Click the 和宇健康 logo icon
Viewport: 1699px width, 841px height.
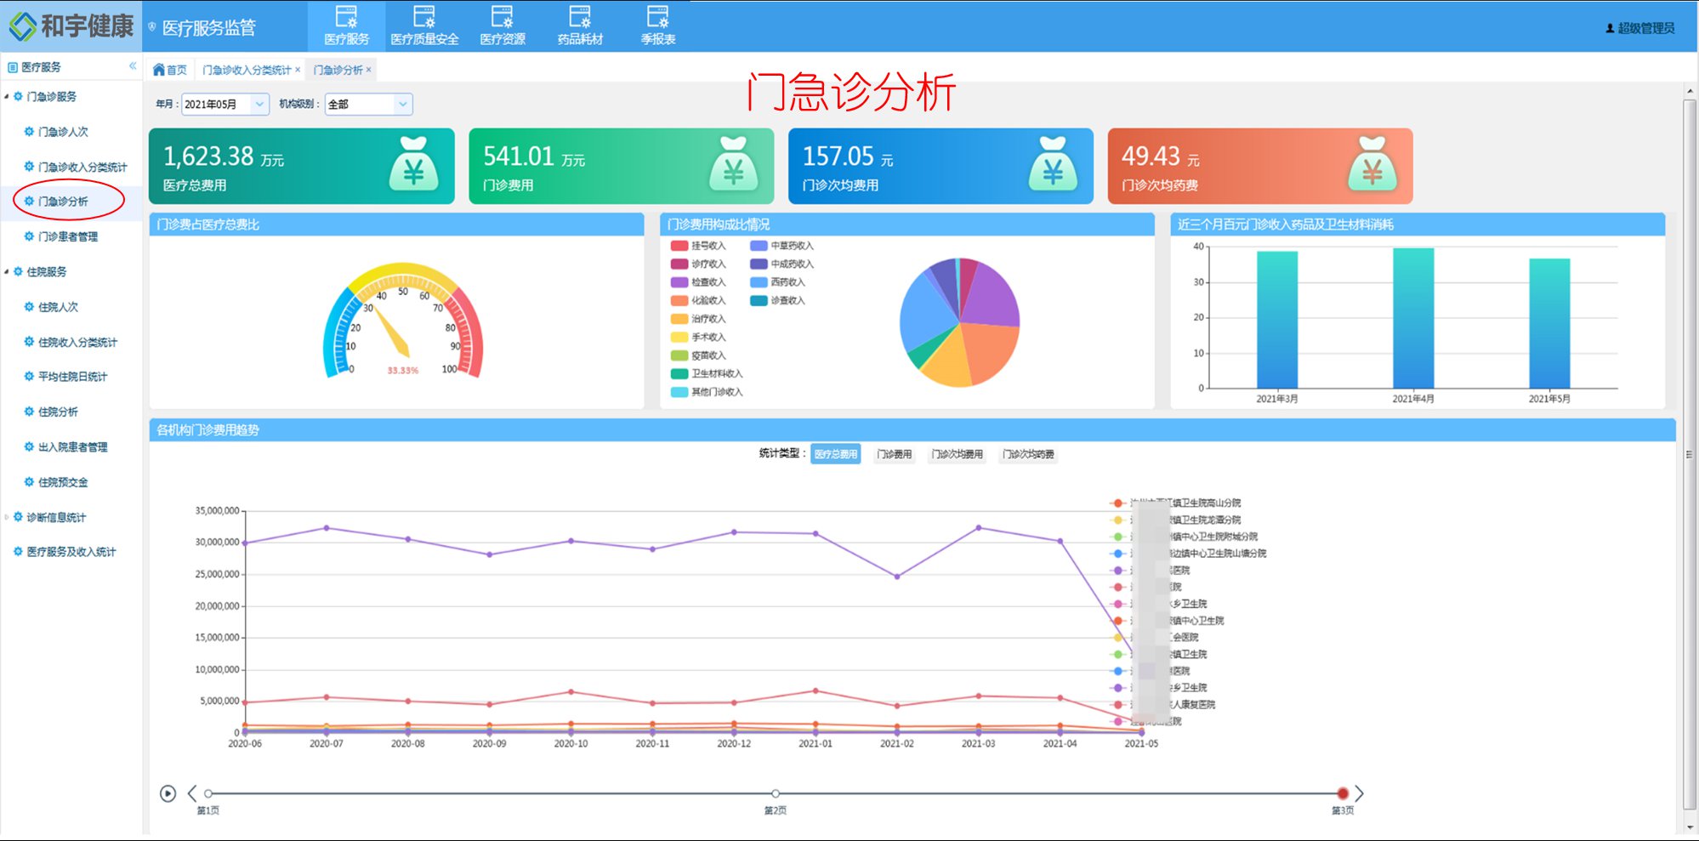[21, 26]
